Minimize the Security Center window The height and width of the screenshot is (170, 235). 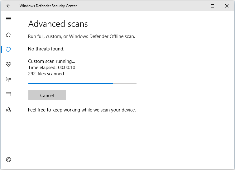pos(198,6)
